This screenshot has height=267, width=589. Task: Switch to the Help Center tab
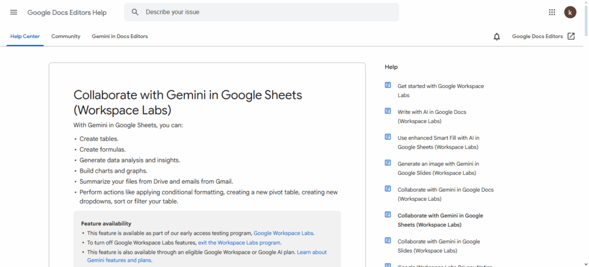[x=25, y=36]
